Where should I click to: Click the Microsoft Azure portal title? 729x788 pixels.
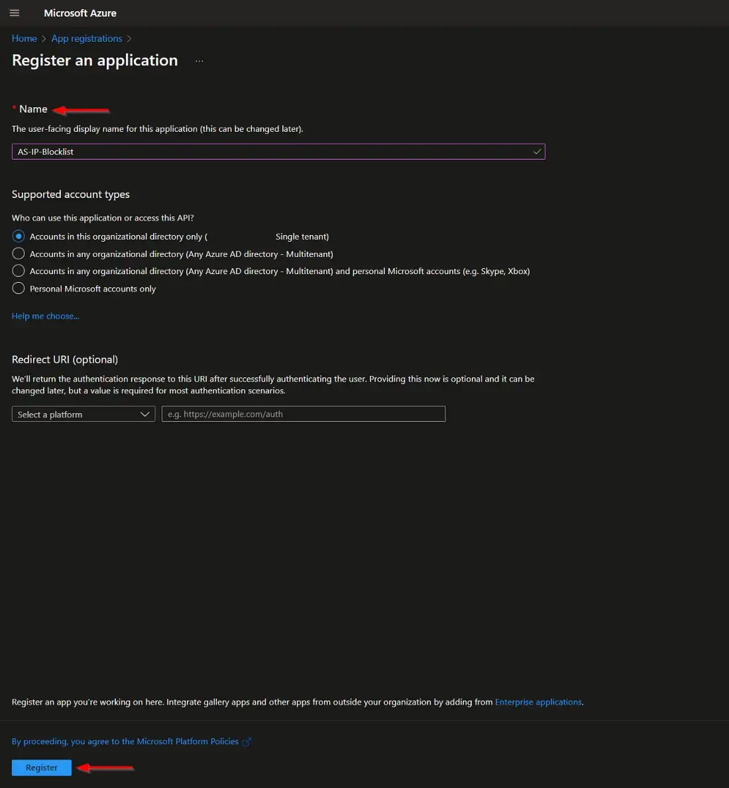pos(80,13)
